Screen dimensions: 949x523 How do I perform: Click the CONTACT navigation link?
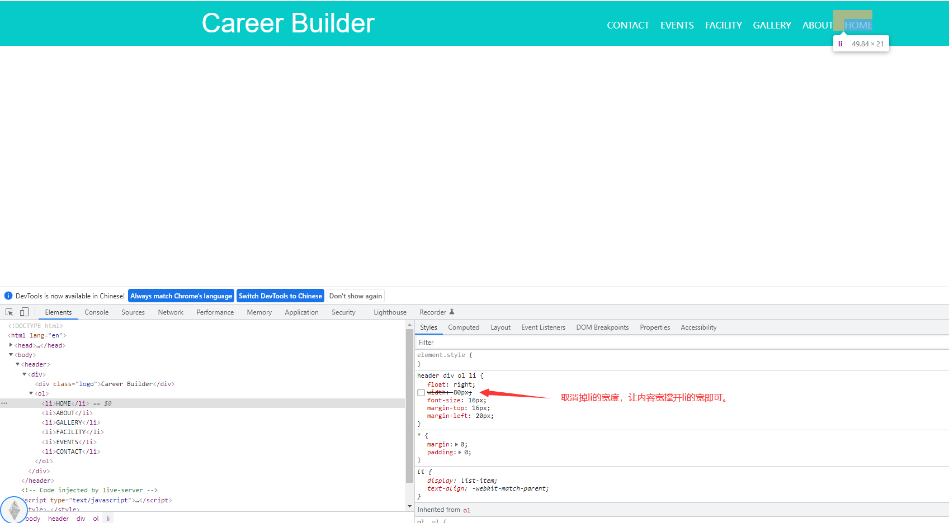pos(628,25)
